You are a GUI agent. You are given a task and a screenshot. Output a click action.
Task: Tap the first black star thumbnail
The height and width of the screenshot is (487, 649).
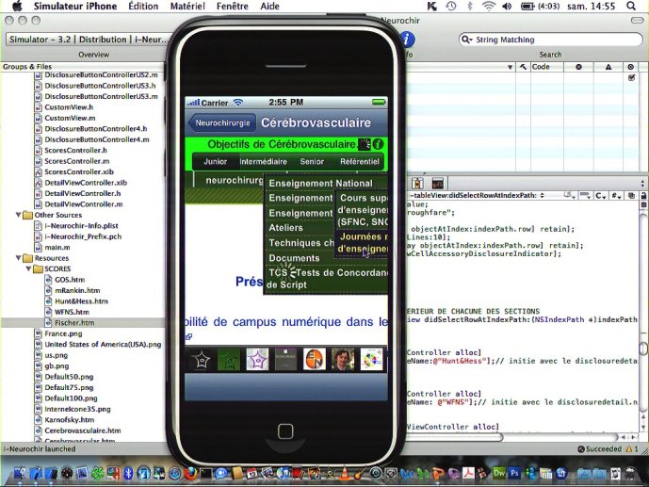201,360
